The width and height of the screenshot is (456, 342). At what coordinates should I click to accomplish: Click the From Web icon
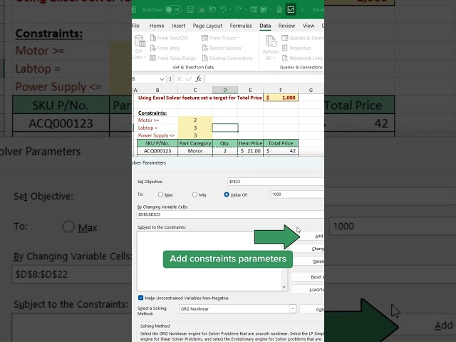pyautogui.click(x=153, y=48)
